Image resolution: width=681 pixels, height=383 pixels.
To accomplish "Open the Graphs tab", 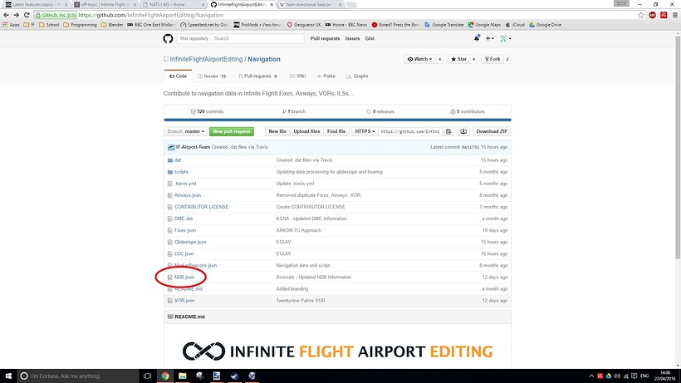I will click(x=357, y=76).
